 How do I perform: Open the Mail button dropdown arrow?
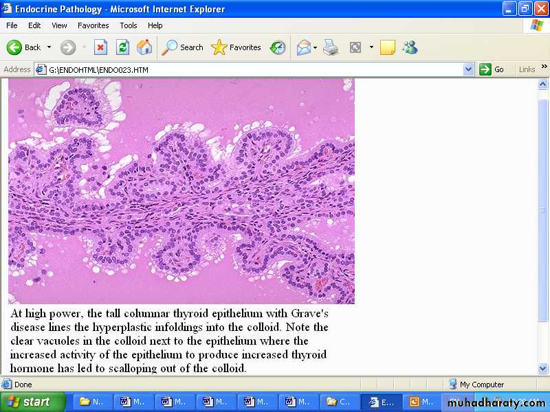315,47
